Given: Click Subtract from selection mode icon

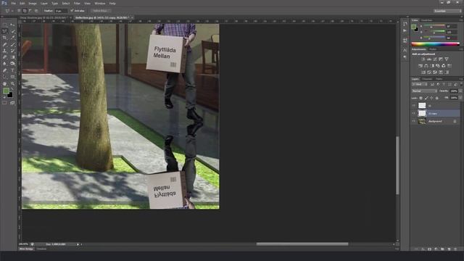Looking at the screenshot, I should pos(30,11).
